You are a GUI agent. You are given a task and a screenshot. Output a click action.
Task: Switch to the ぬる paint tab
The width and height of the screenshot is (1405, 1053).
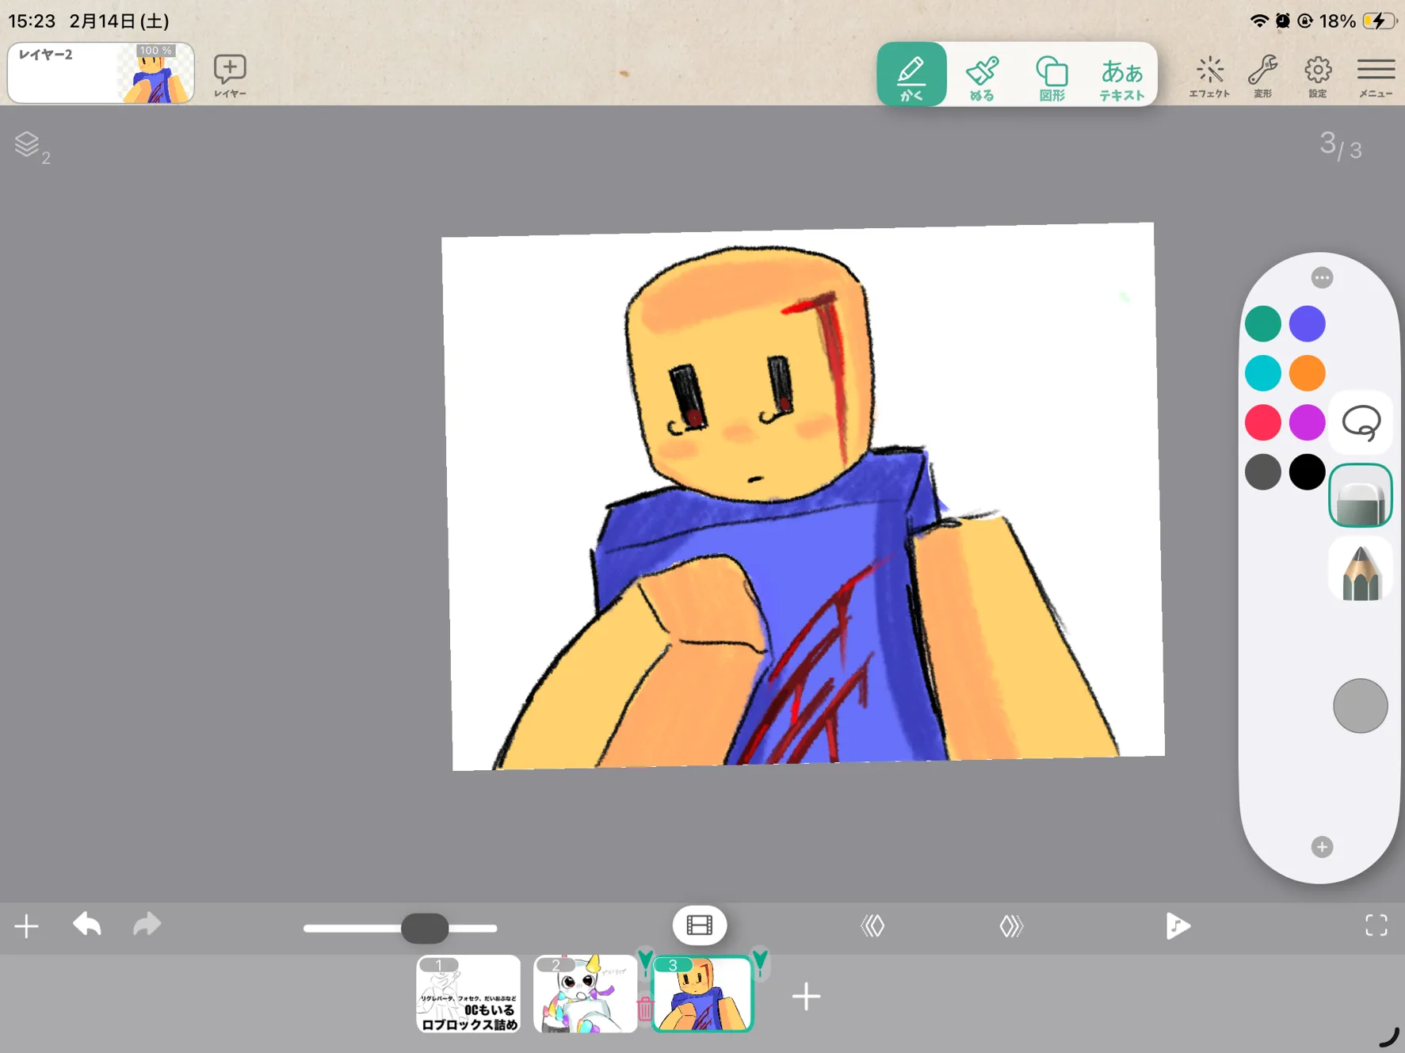pos(982,78)
